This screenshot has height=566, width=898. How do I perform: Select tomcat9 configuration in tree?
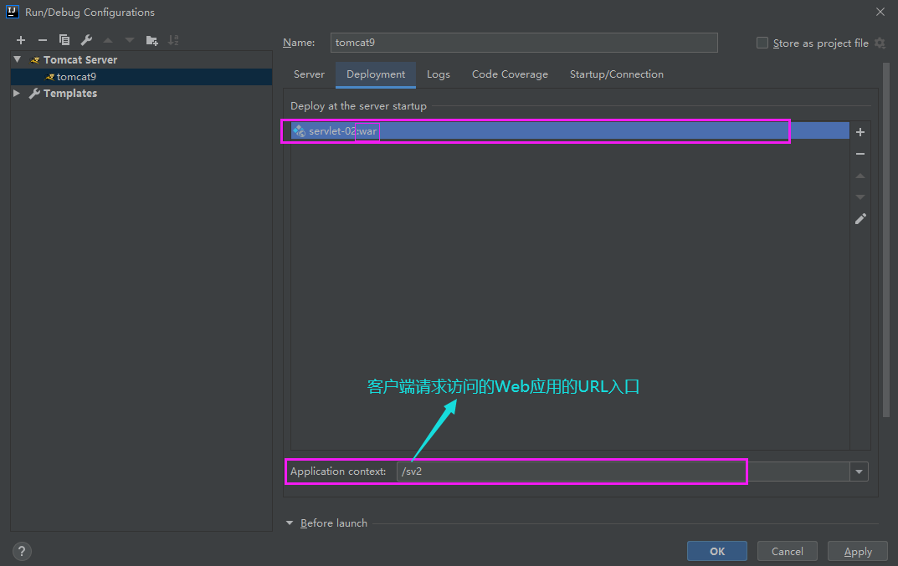[141, 77]
